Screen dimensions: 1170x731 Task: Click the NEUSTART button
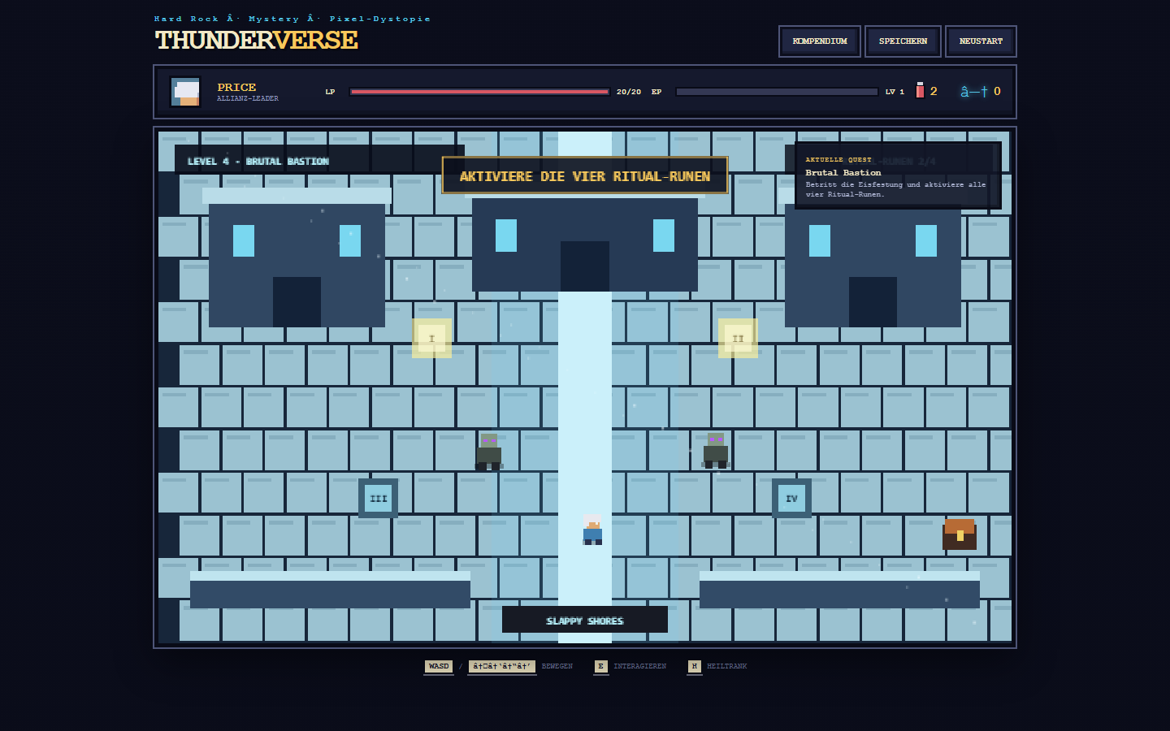(981, 41)
